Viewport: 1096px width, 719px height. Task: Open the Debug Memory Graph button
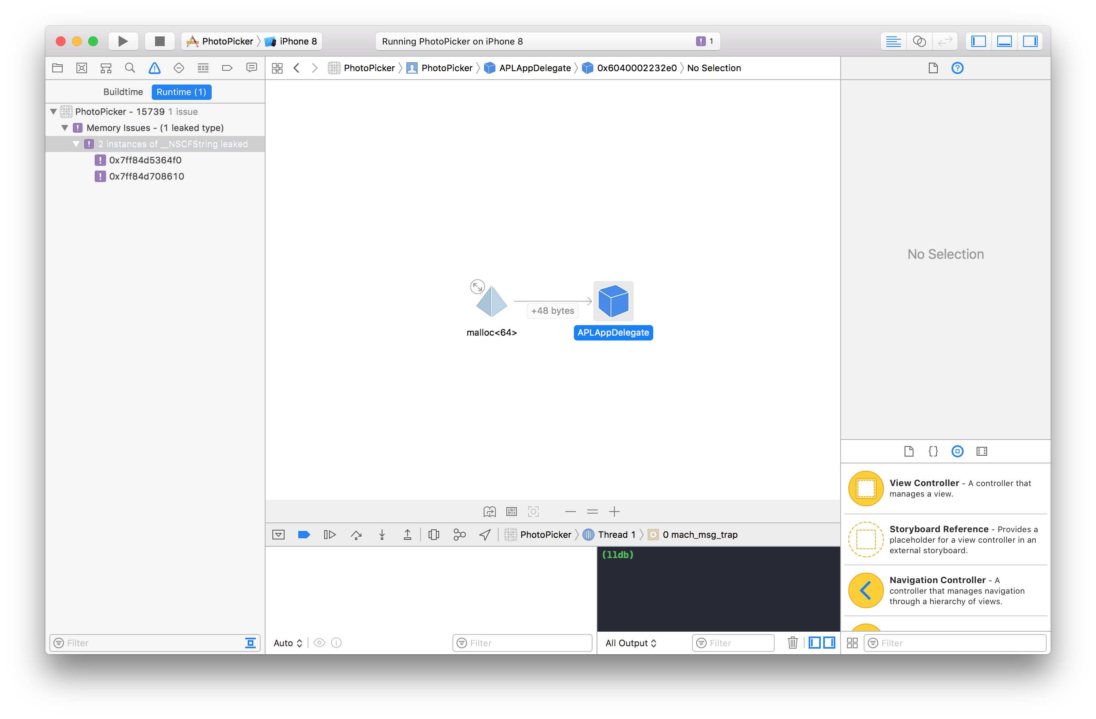pyautogui.click(x=459, y=535)
